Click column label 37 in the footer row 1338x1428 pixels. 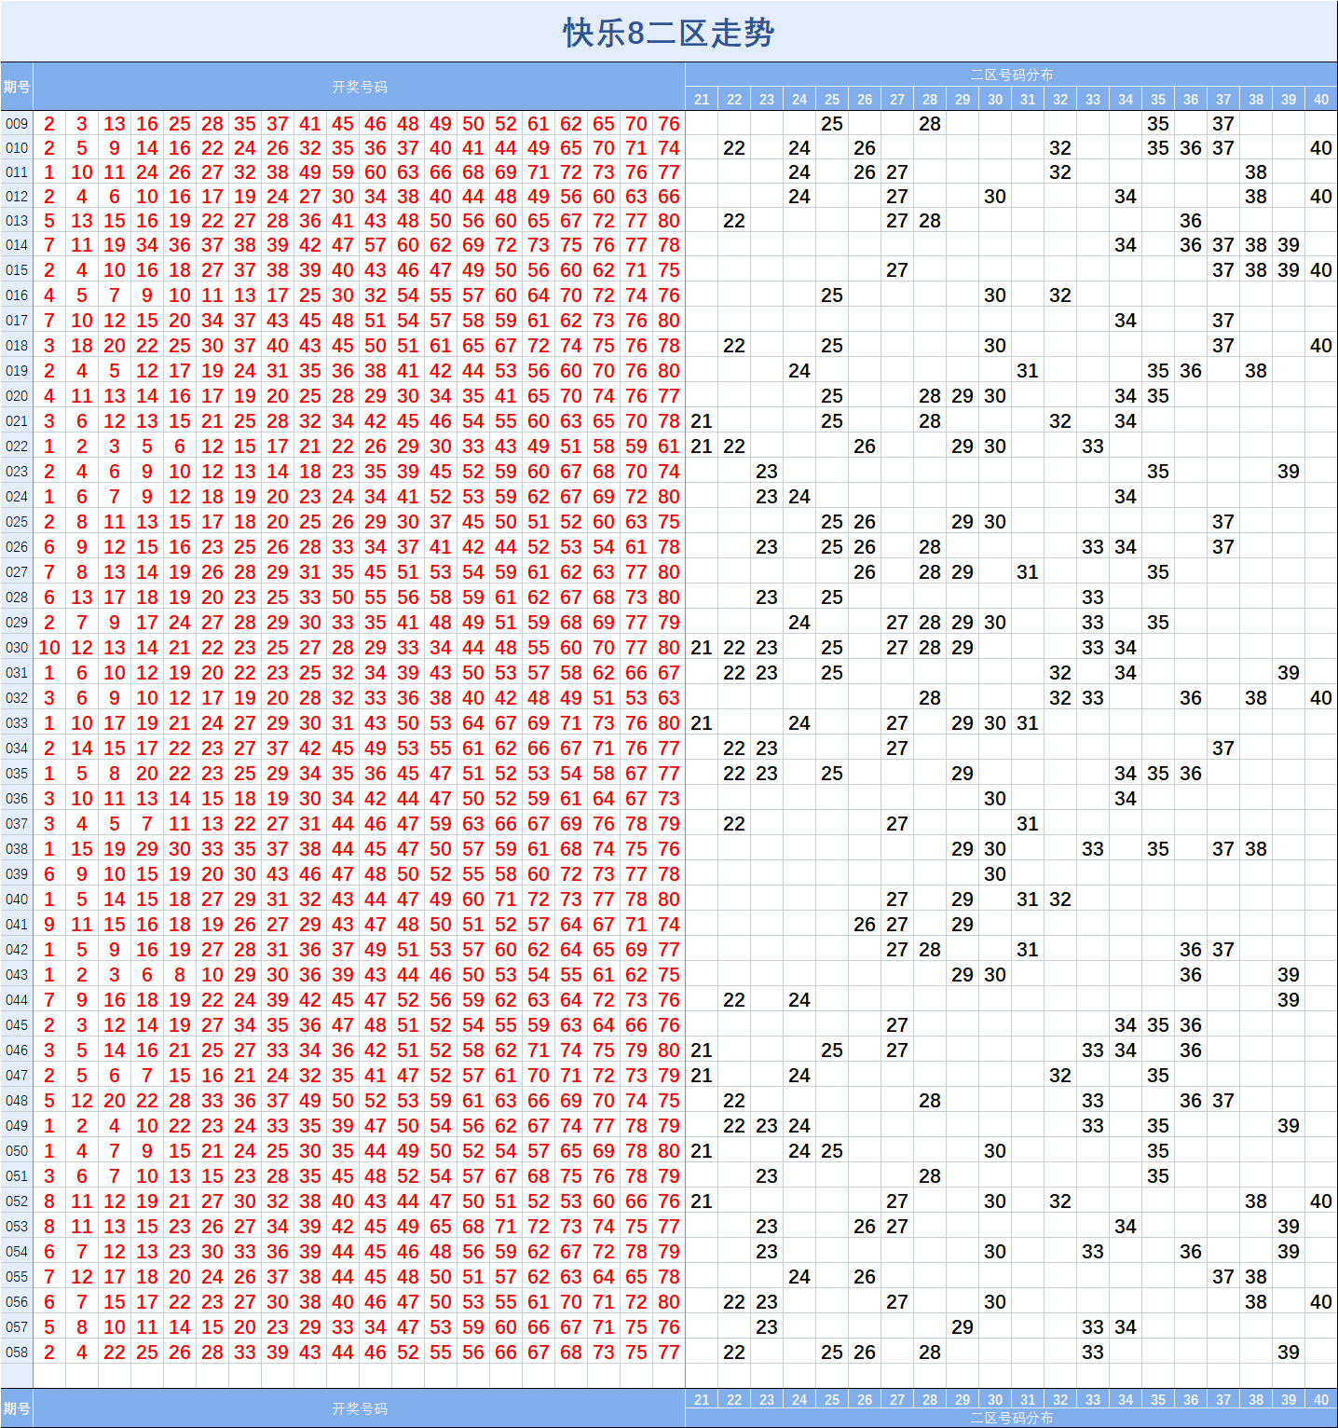pos(1223,1399)
